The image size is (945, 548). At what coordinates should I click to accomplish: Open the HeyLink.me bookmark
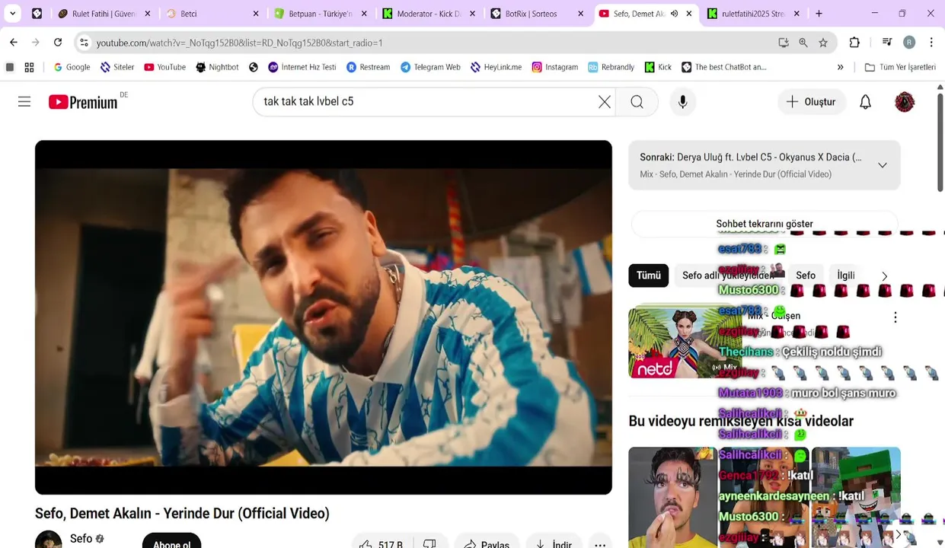(x=496, y=67)
